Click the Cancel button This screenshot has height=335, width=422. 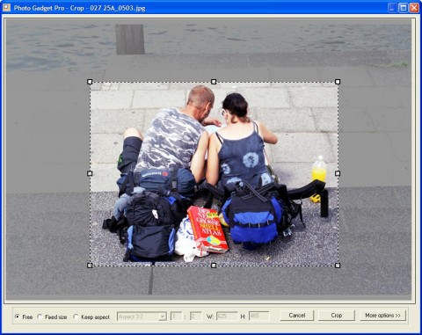point(297,316)
